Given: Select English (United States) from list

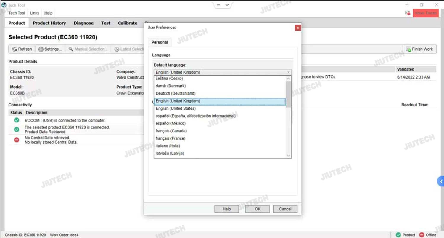Looking at the screenshot, I should [176, 108].
